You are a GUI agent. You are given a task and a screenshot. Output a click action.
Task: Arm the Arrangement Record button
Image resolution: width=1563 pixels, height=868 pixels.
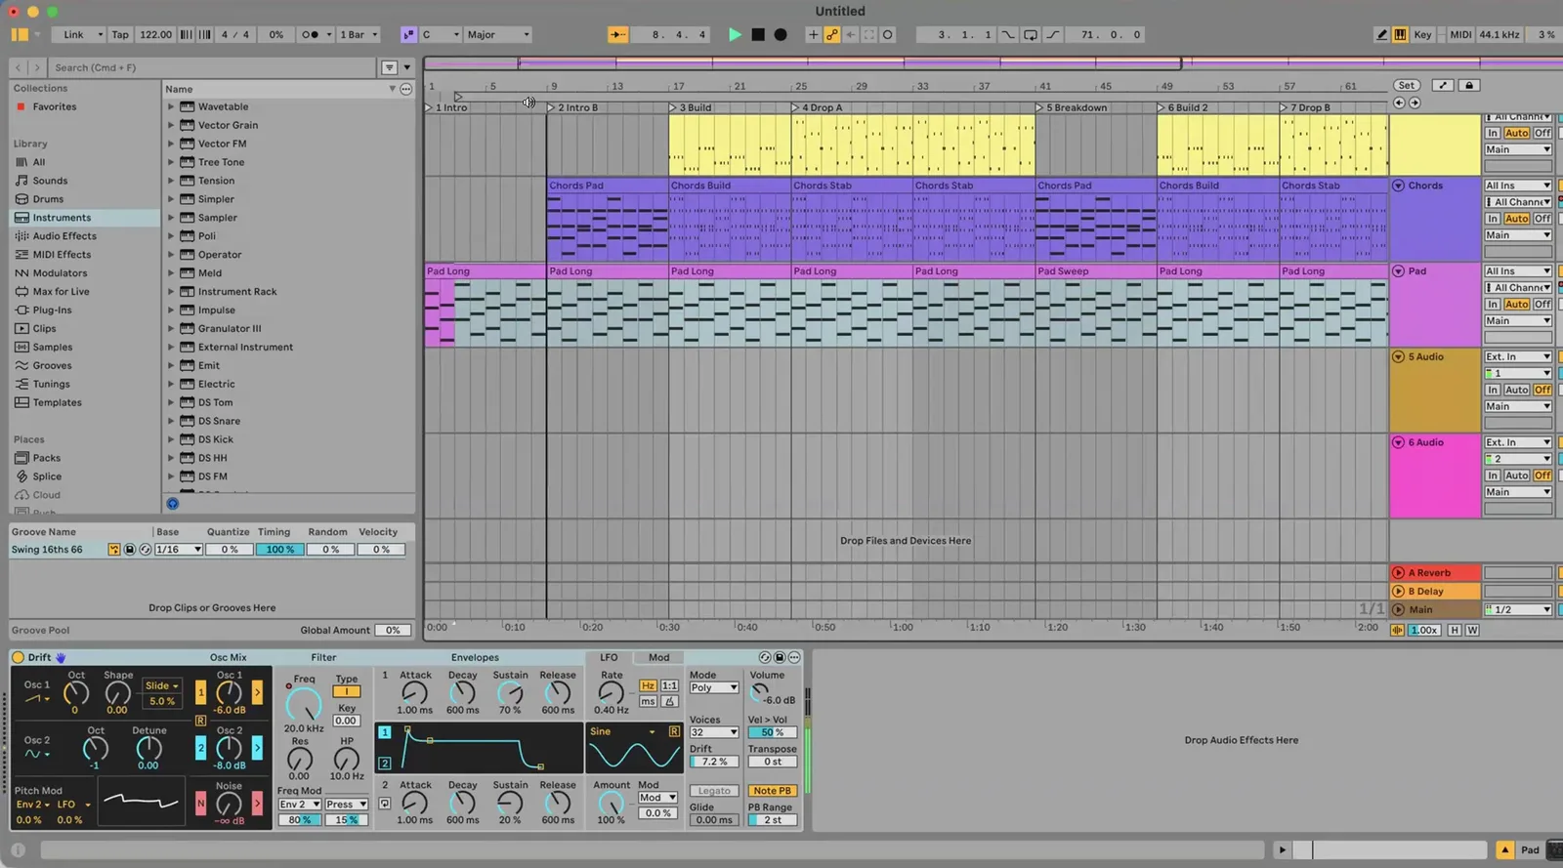pos(781,34)
